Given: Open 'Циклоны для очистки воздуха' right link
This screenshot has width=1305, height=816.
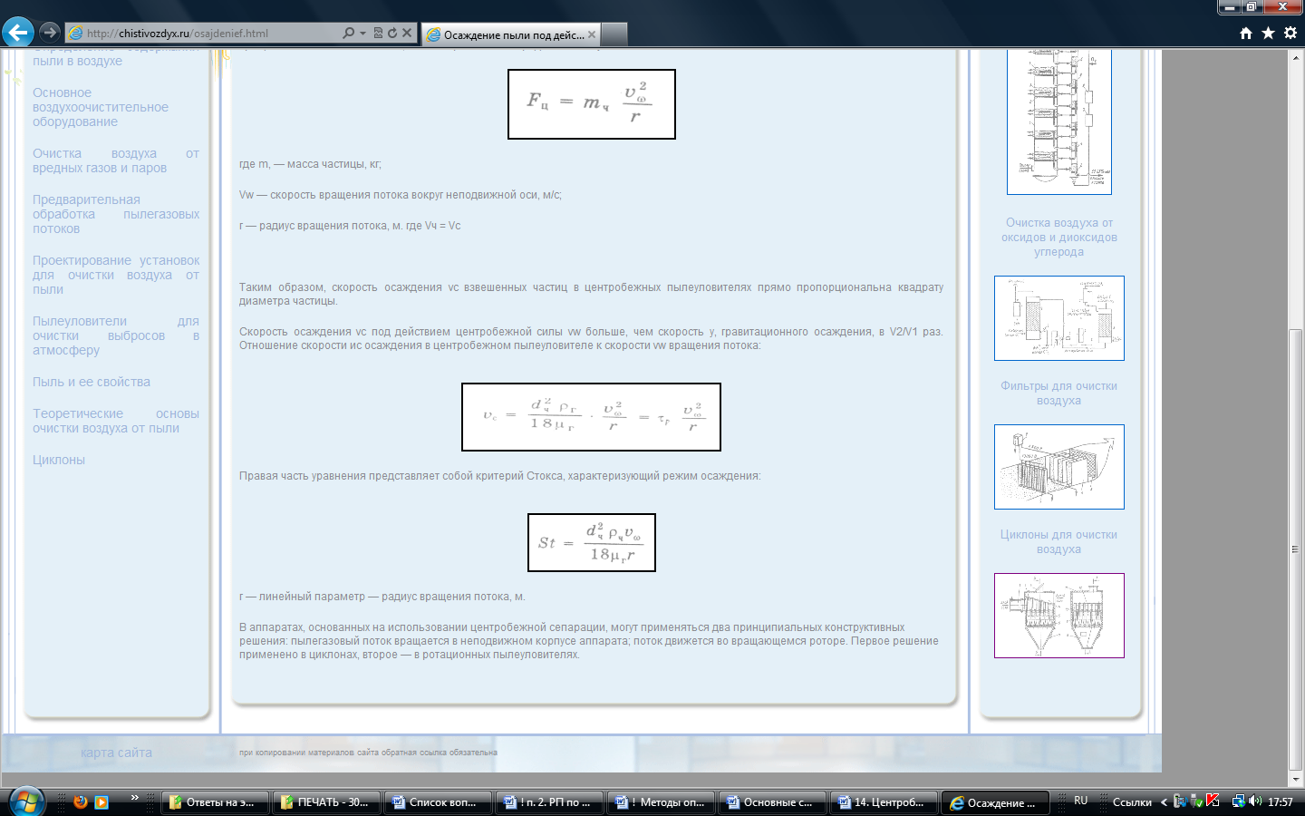Looking at the screenshot, I should pos(1058,542).
